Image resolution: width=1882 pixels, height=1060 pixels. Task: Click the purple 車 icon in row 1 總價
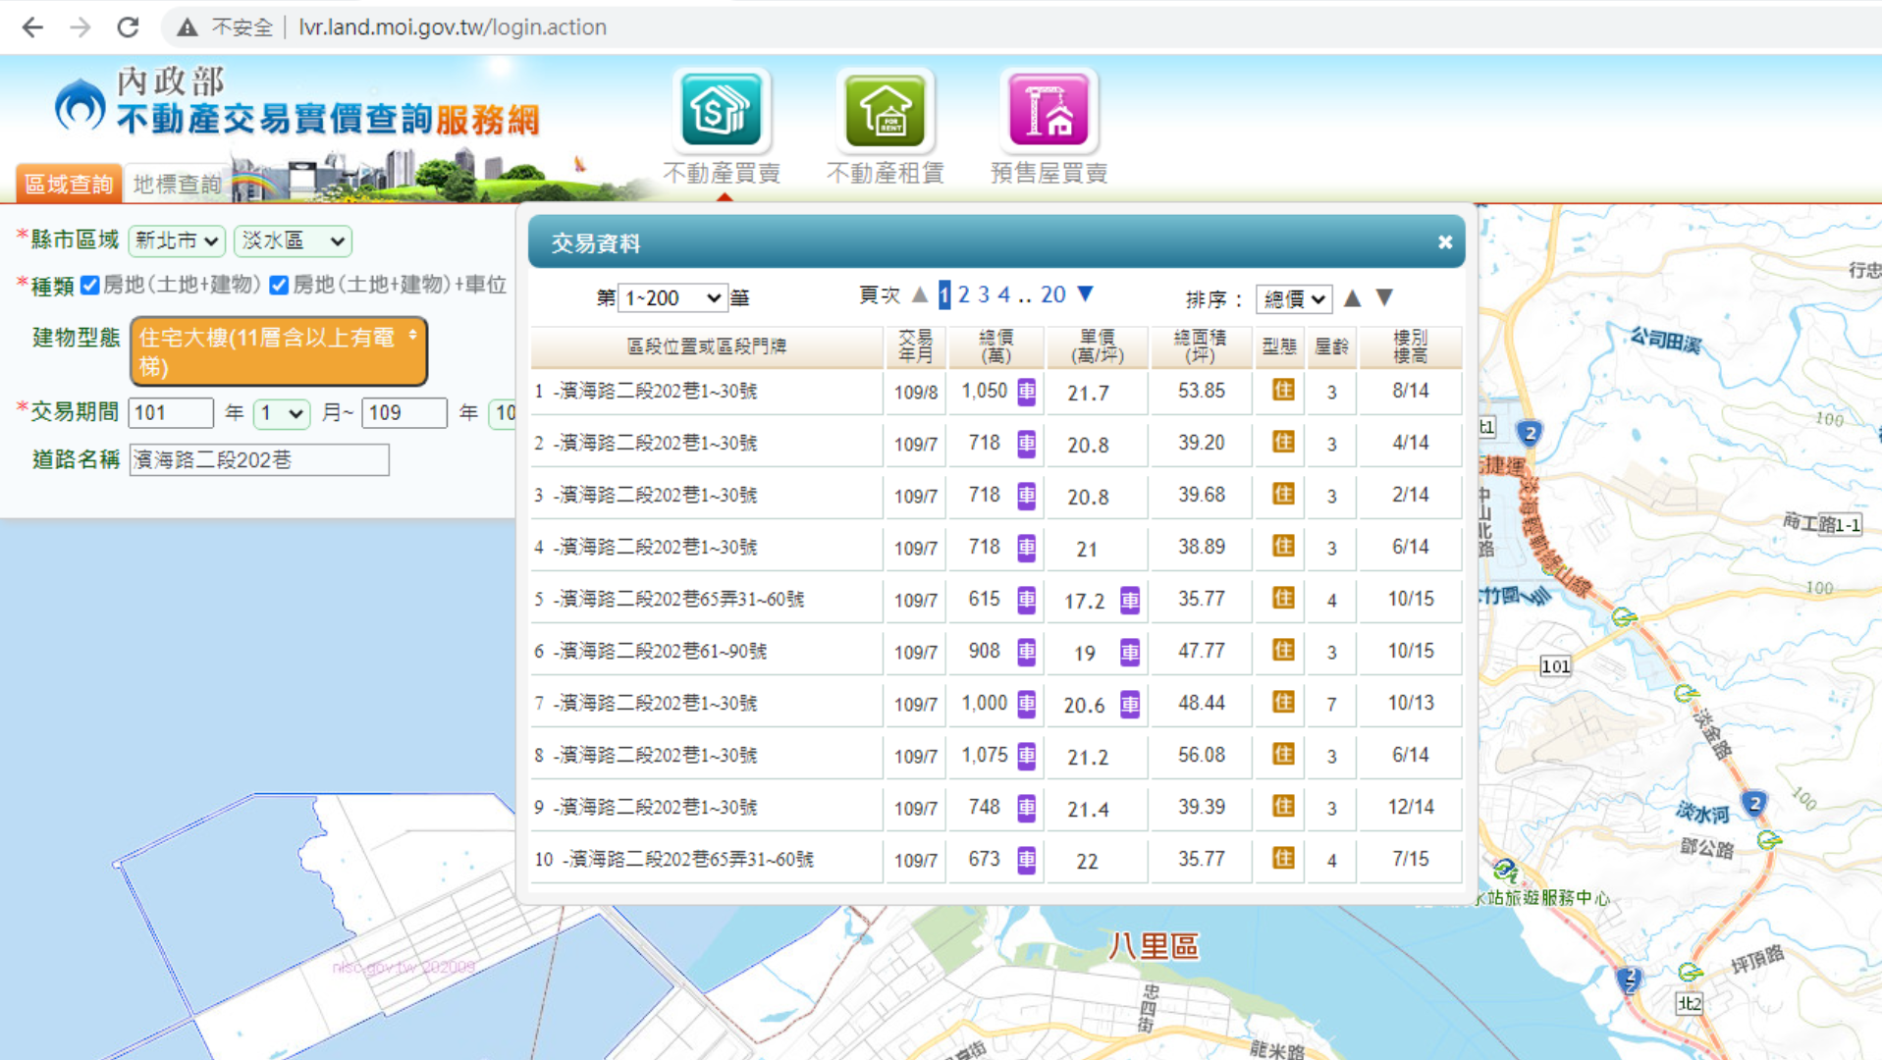point(1026,392)
